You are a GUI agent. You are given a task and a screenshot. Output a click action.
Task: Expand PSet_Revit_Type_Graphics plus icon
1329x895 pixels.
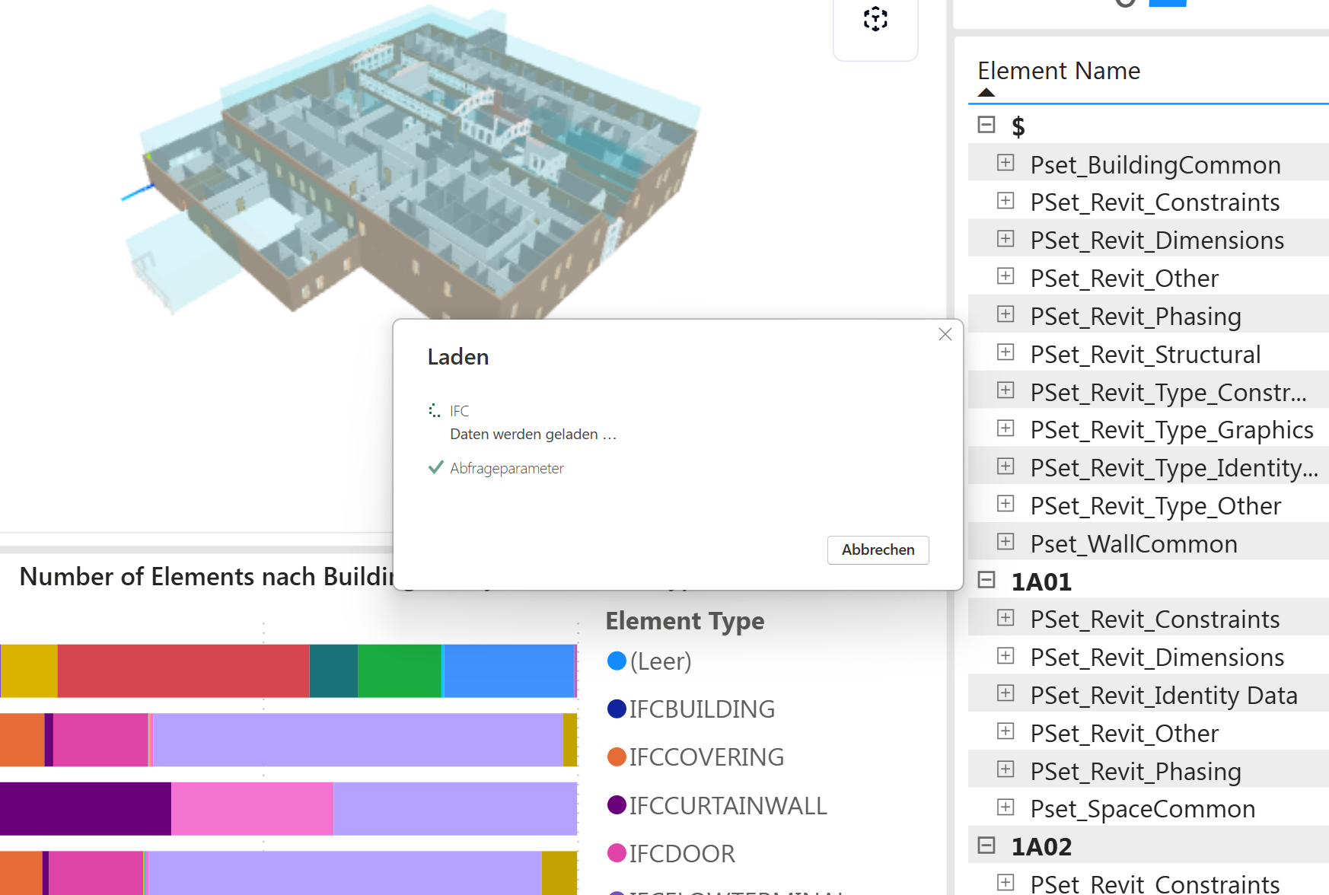1006,428
